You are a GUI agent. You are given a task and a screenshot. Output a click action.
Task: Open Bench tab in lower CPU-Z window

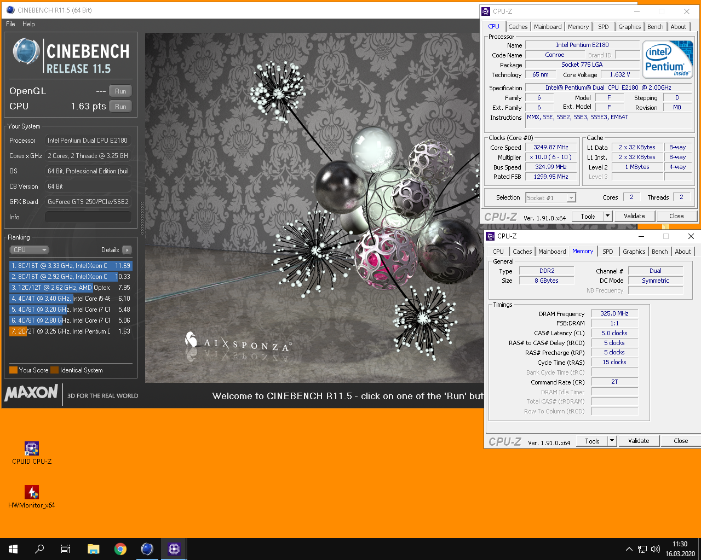coord(660,252)
